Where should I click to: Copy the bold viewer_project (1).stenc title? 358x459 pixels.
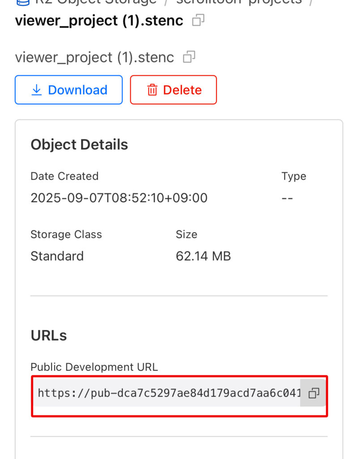(198, 21)
